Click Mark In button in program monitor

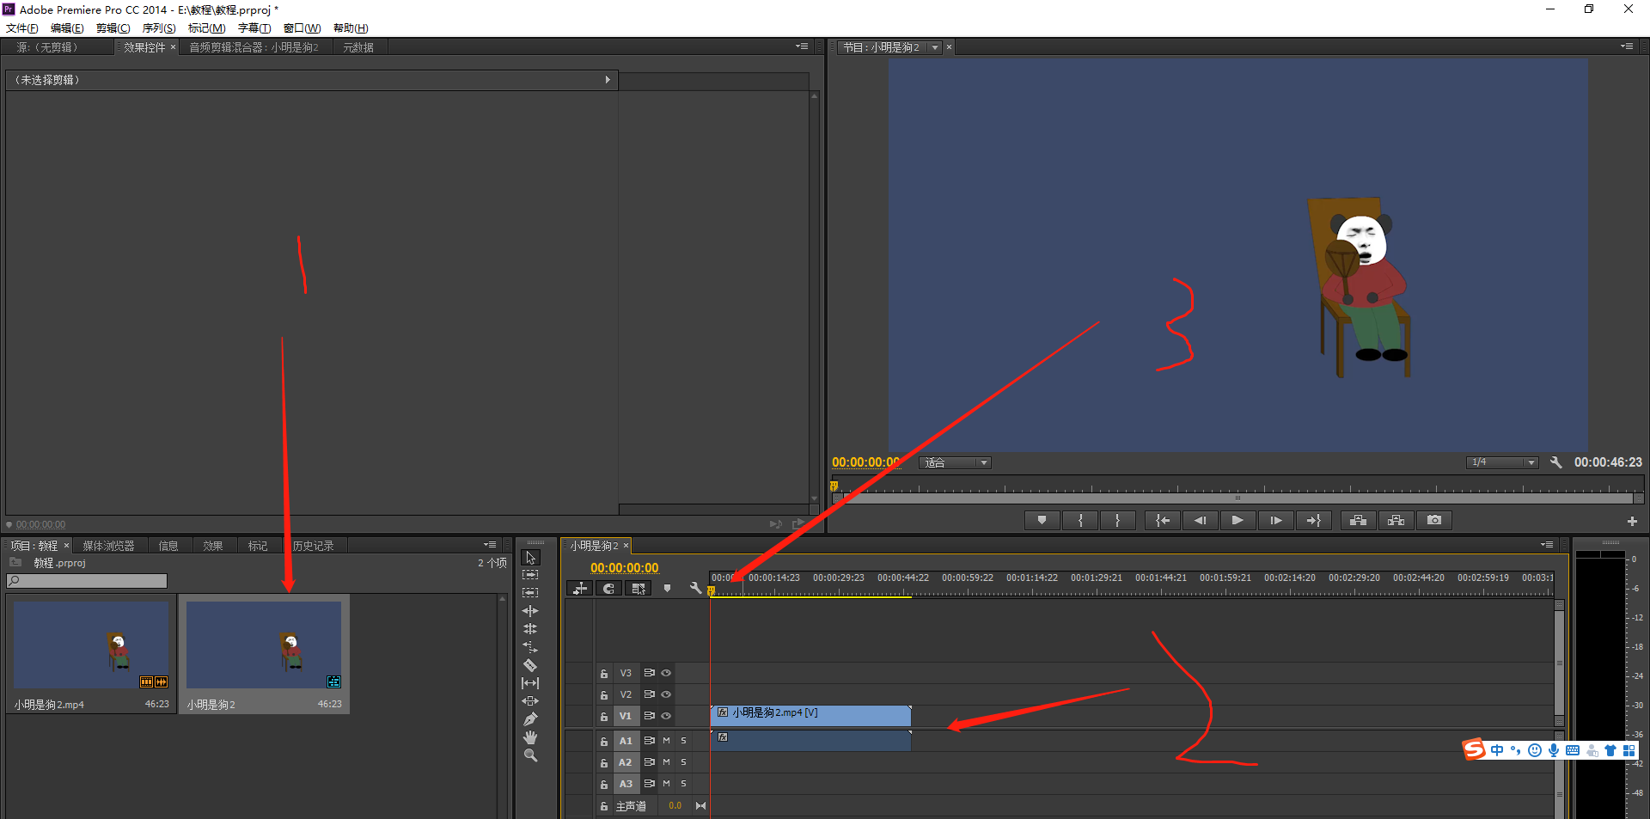point(1080,520)
